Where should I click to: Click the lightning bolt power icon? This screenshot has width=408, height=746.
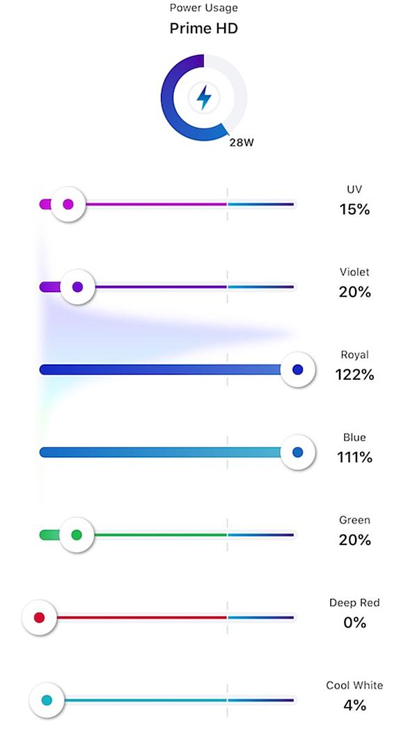click(204, 98)
